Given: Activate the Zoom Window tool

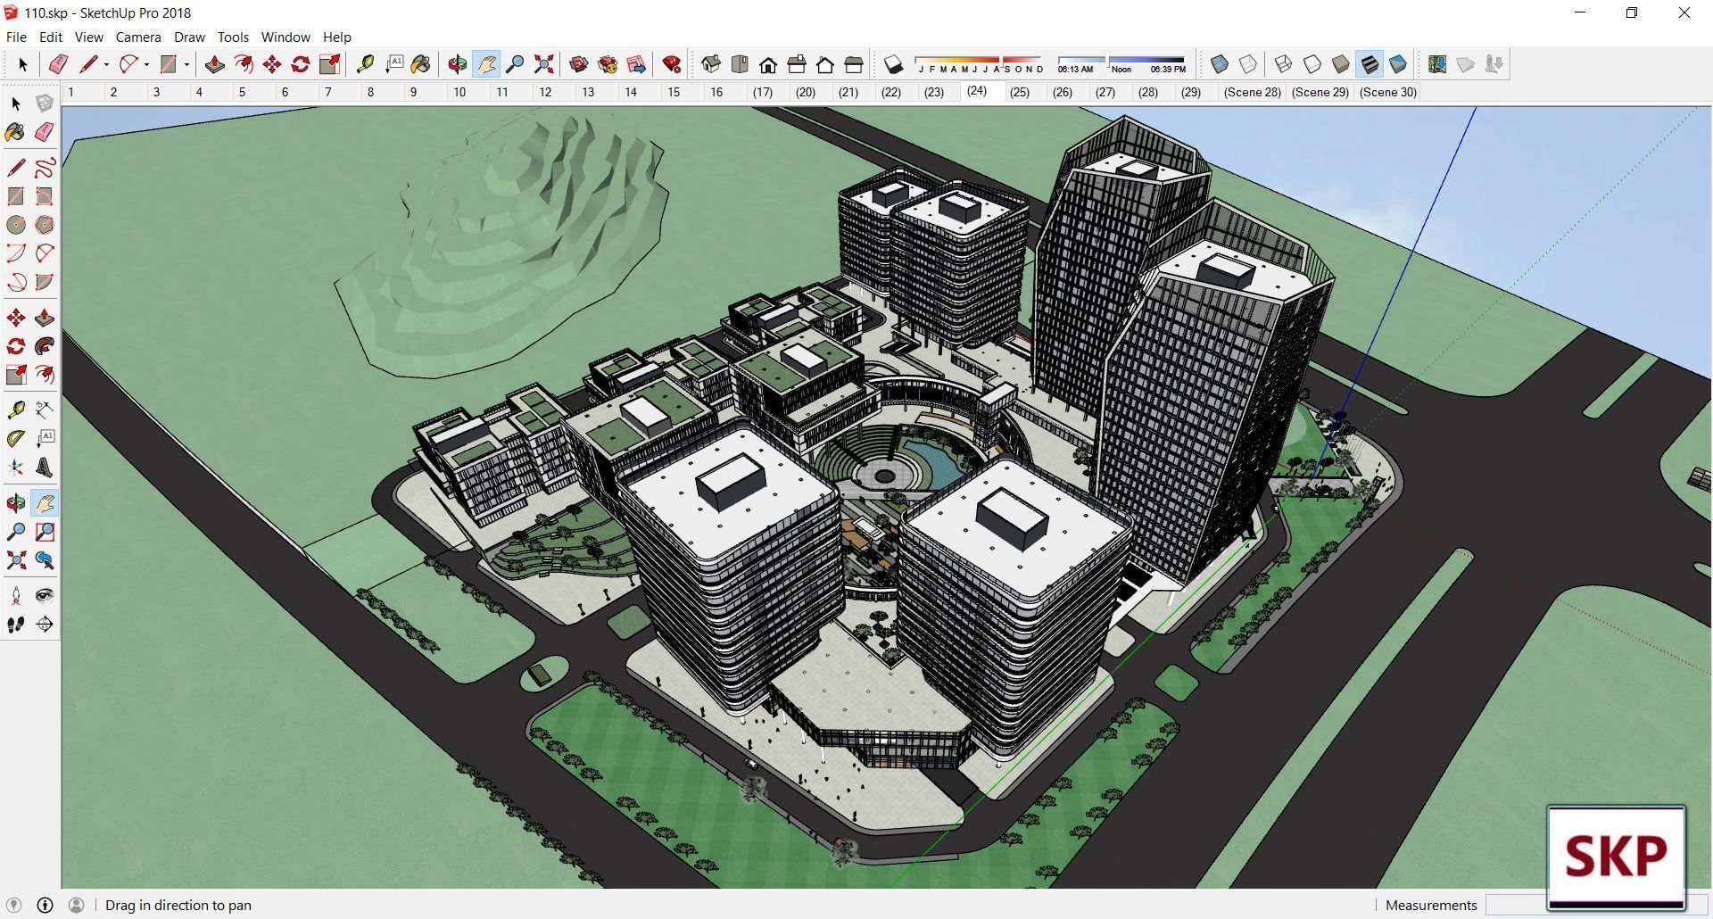Looking at the screenshot, I should (45, 532).
